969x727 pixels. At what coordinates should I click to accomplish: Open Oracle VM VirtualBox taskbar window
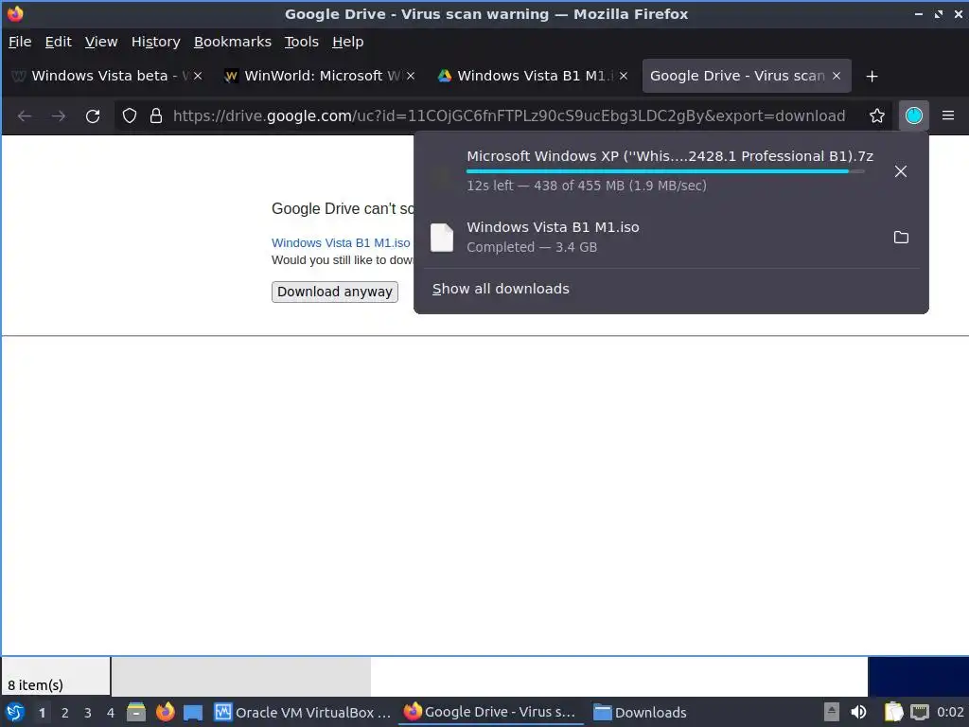303,712
